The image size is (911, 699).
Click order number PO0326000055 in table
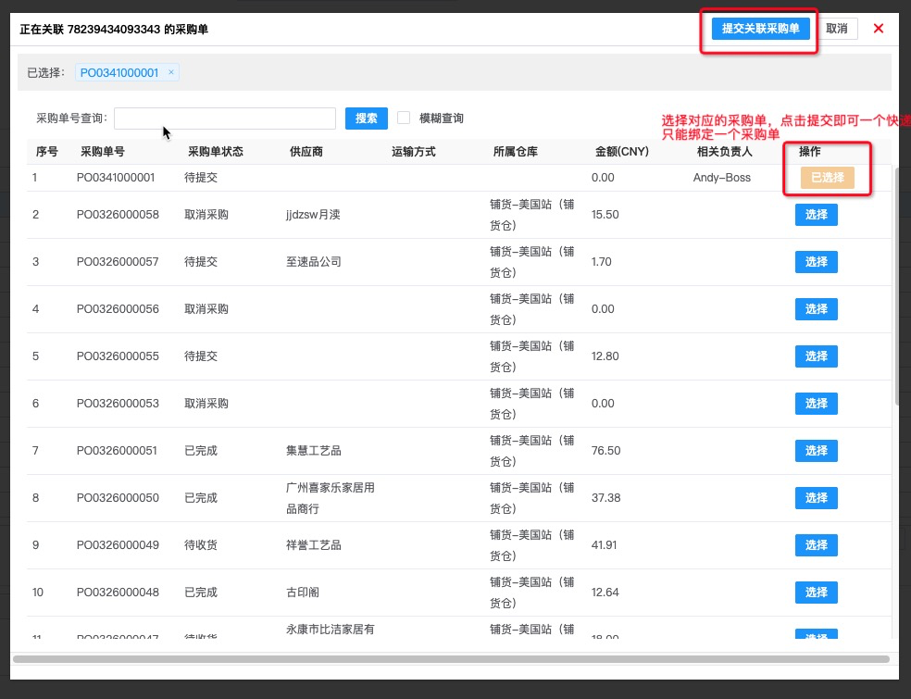118,356
